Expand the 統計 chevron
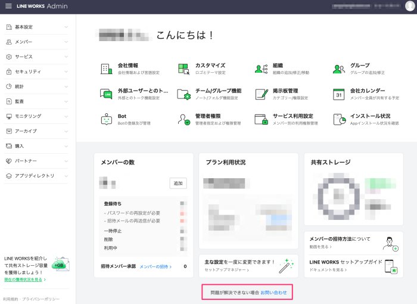The height and width of the screenshot is (304, 417). 66,86
